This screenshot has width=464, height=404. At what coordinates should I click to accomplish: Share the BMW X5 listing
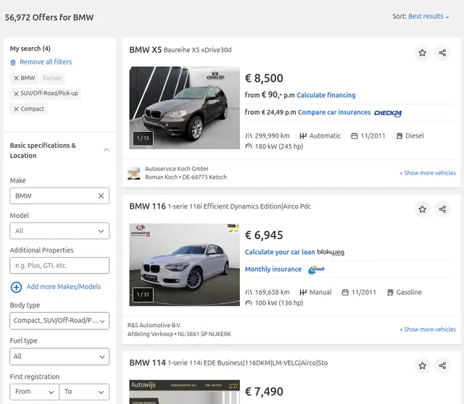[x=442, y=53]
